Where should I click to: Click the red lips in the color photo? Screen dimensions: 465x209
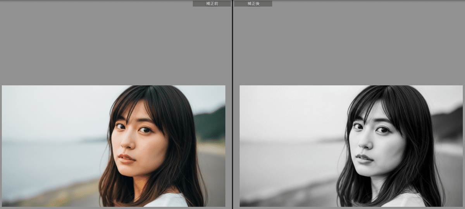(x=126, y=158)
